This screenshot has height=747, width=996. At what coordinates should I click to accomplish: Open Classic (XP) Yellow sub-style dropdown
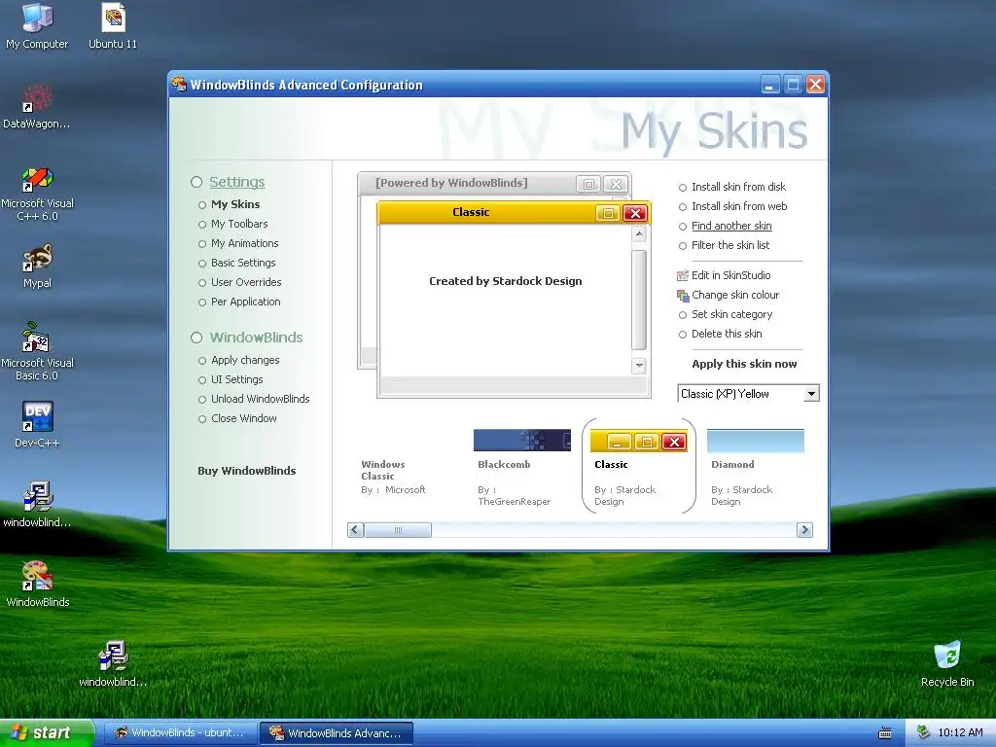pos(811,394)
